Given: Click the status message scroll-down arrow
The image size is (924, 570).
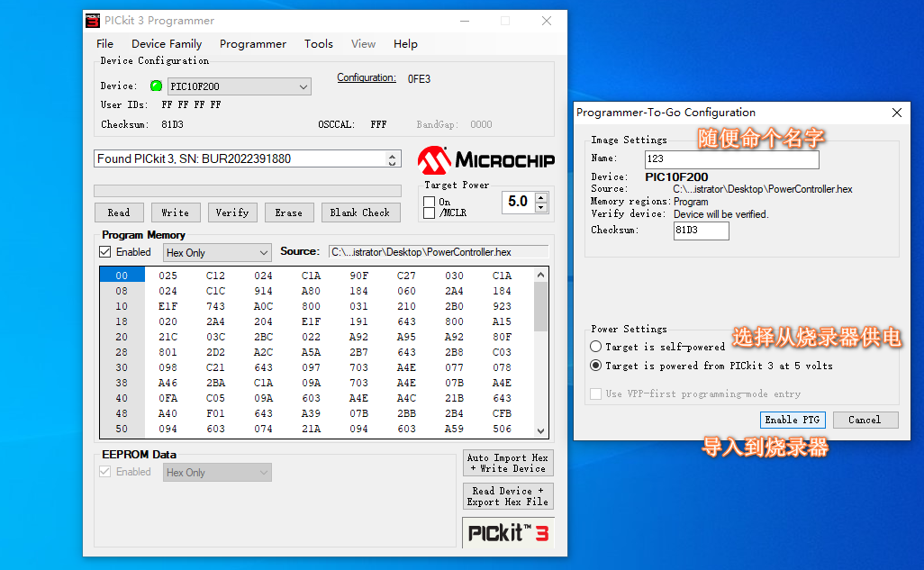Looking at the screenshot, I should (393, 163).
